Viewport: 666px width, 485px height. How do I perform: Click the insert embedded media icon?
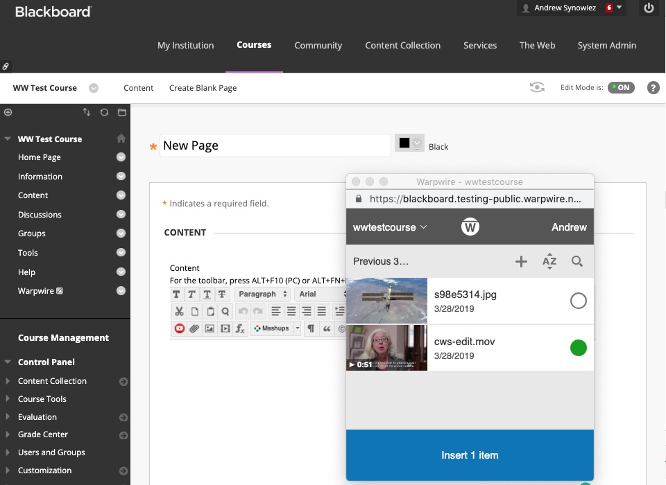pyautogui.click(x=225, y=328)
